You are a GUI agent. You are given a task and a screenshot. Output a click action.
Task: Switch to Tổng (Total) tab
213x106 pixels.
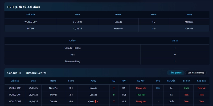click(x=175, y=73)
